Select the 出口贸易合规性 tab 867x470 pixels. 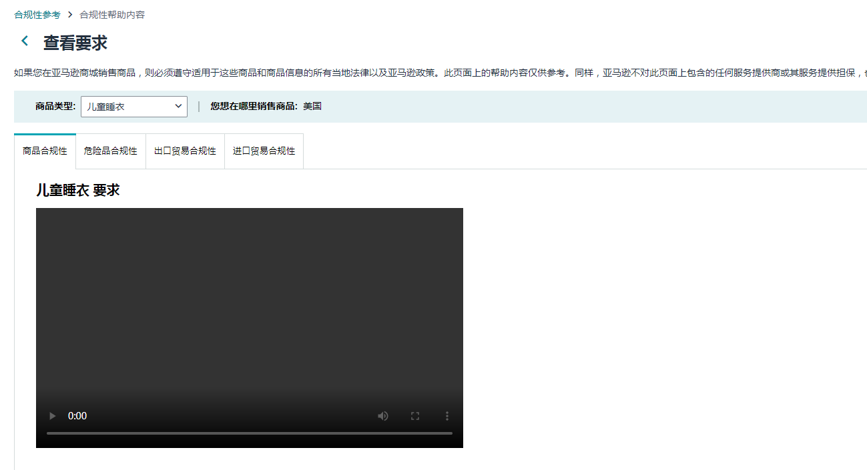coord(185,151)
